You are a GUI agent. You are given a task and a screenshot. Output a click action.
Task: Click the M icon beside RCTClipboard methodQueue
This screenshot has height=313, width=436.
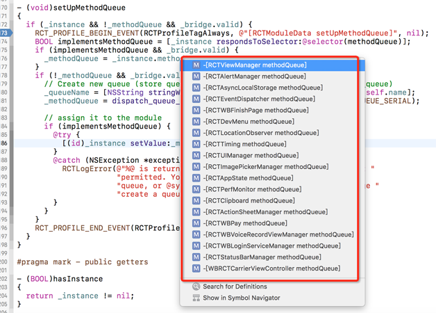[x=196, y=200]
